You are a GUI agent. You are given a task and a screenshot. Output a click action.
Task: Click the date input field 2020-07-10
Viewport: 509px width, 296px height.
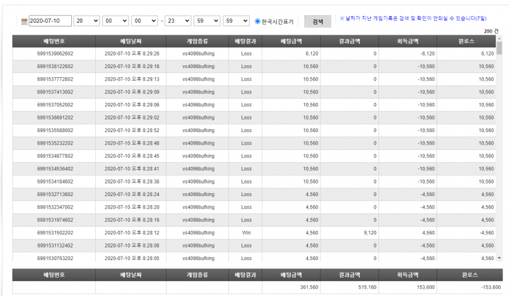[50, 21]
